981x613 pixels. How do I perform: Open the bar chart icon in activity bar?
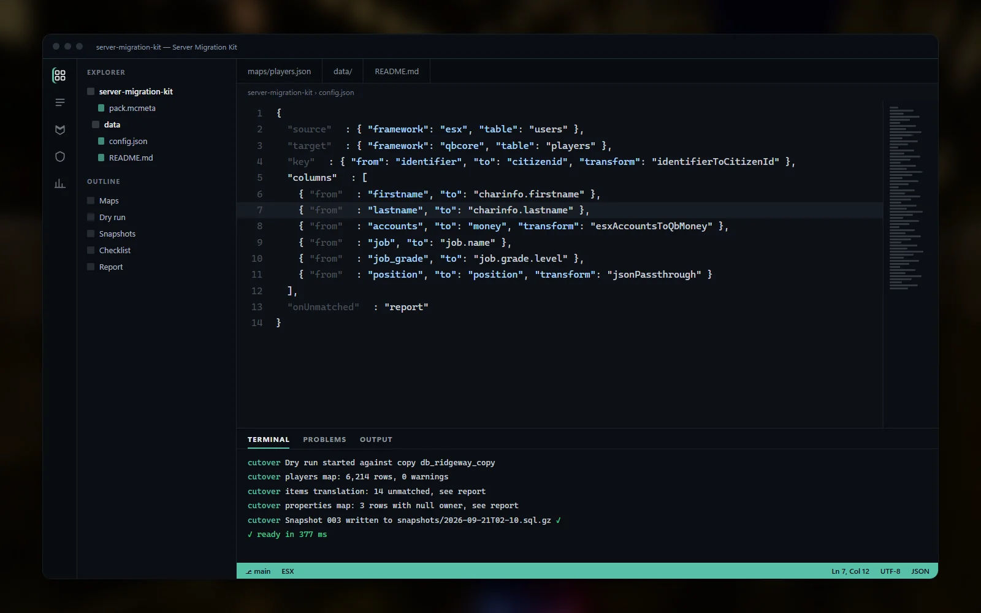point(59,183)
